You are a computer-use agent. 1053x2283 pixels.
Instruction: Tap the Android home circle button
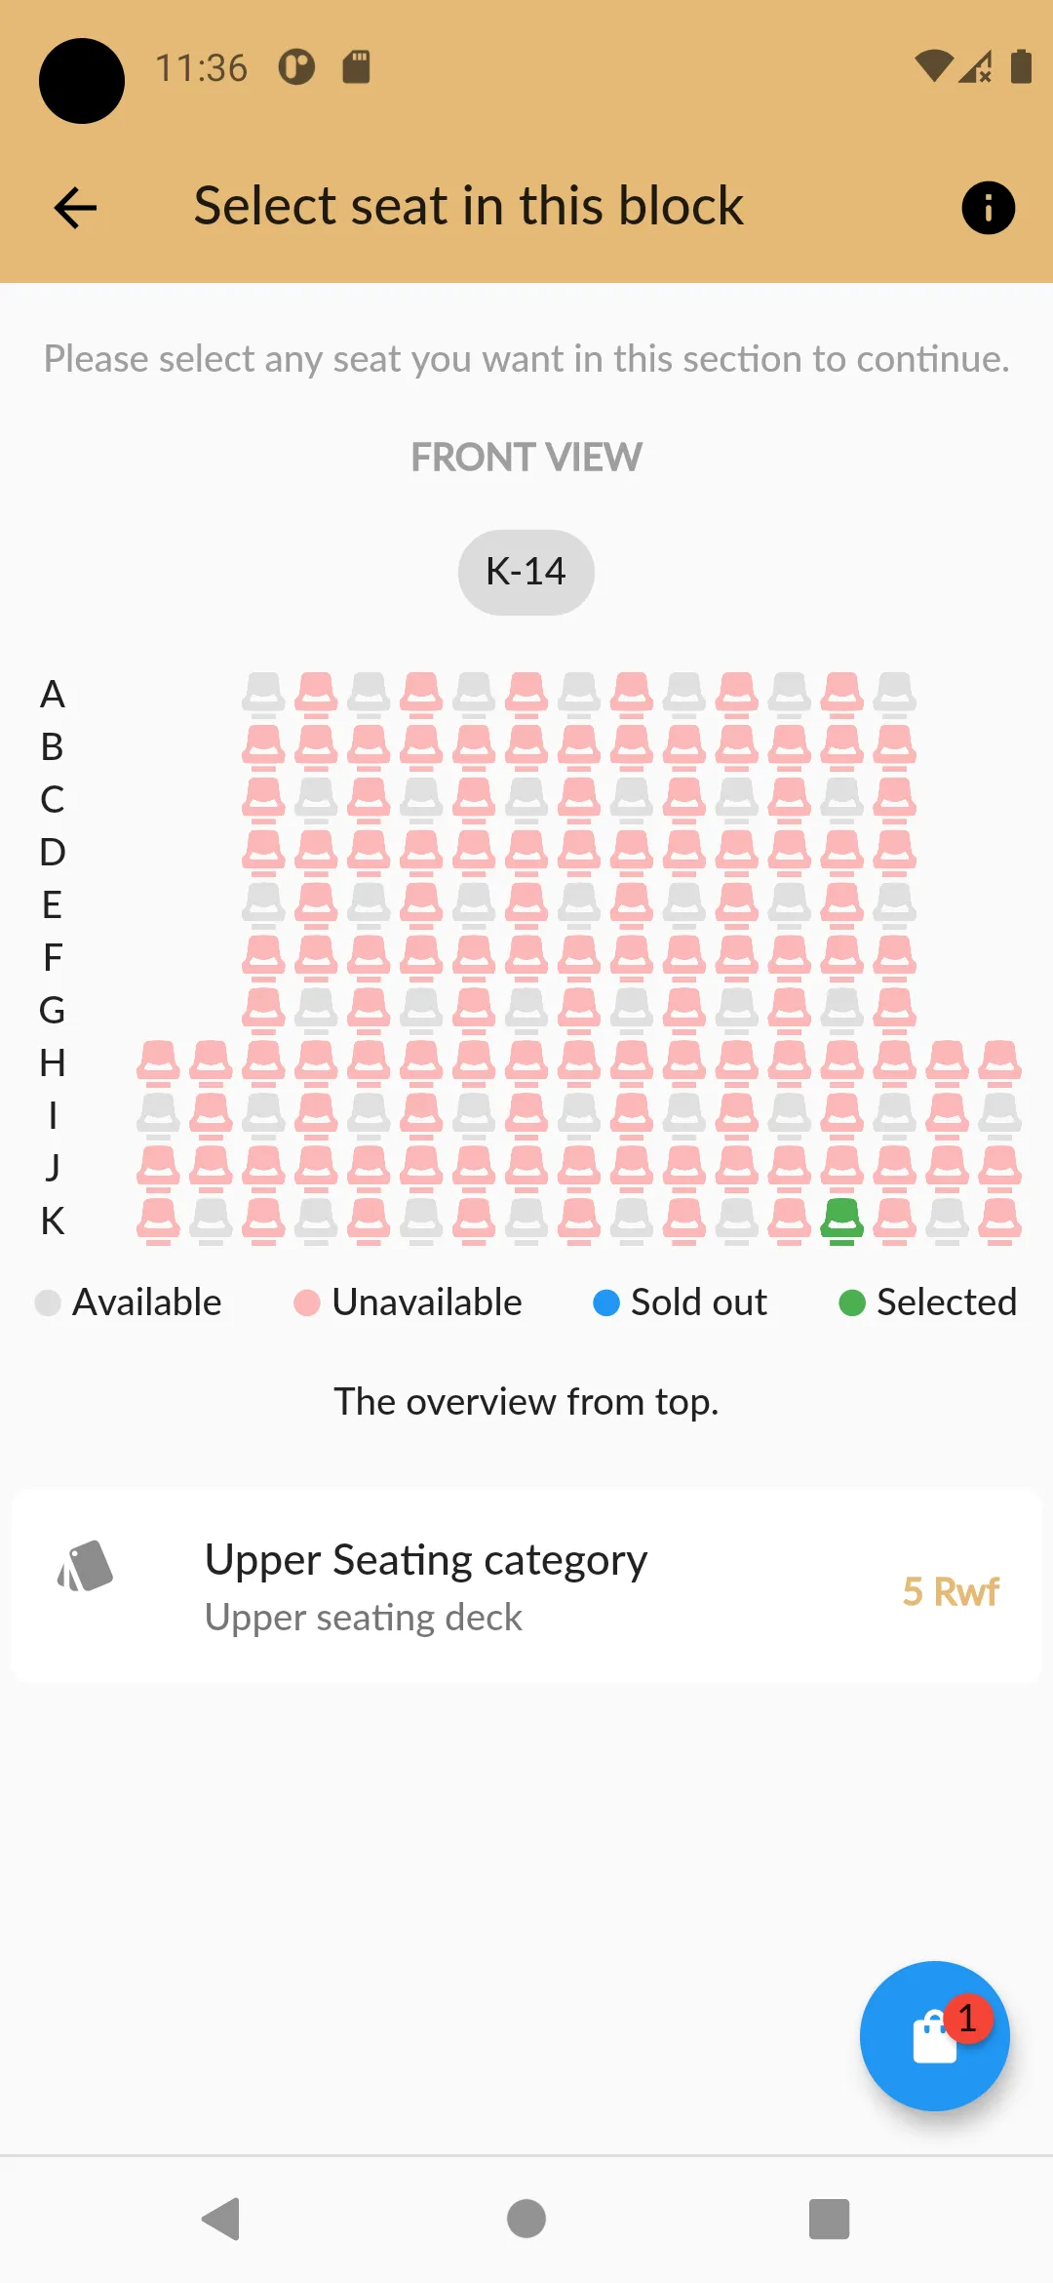tap(526, 2219)
